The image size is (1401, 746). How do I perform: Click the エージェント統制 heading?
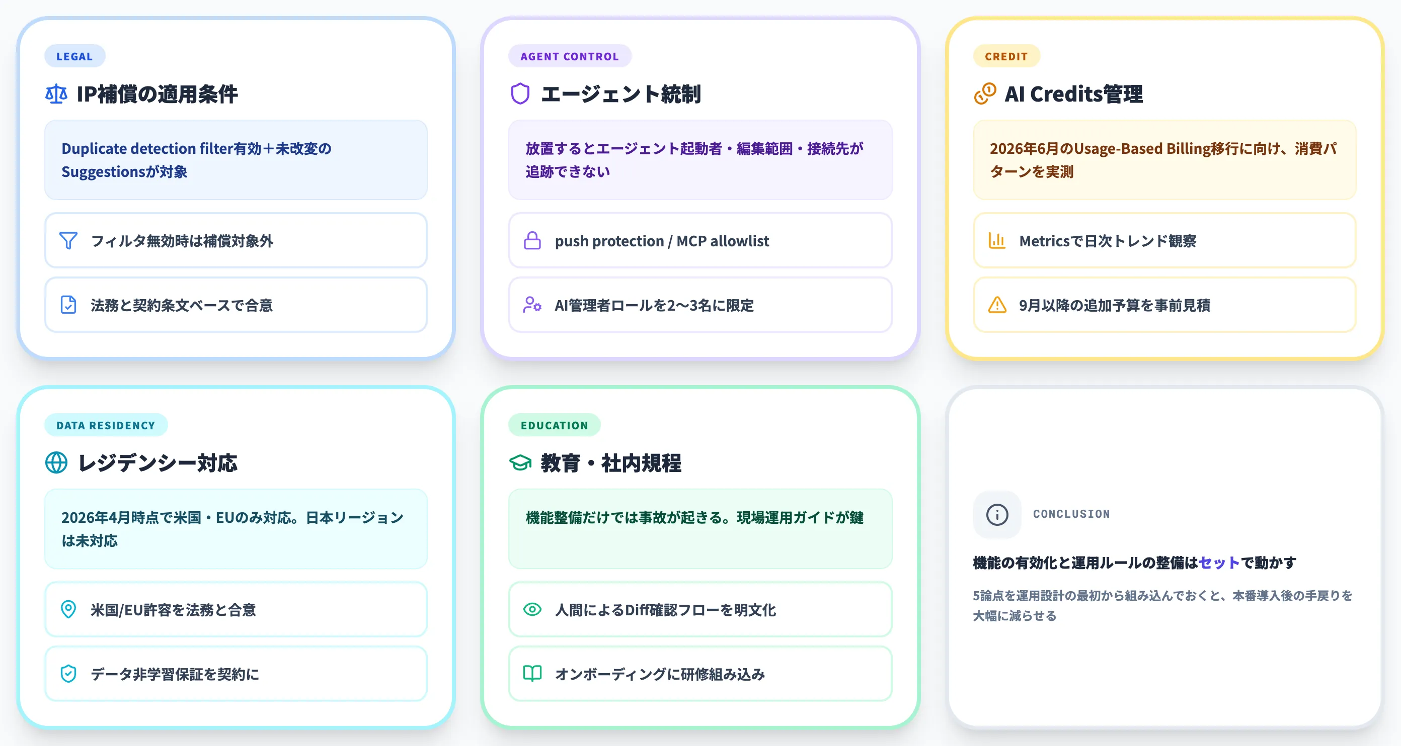pyautogui.click(x=620, y=94)
